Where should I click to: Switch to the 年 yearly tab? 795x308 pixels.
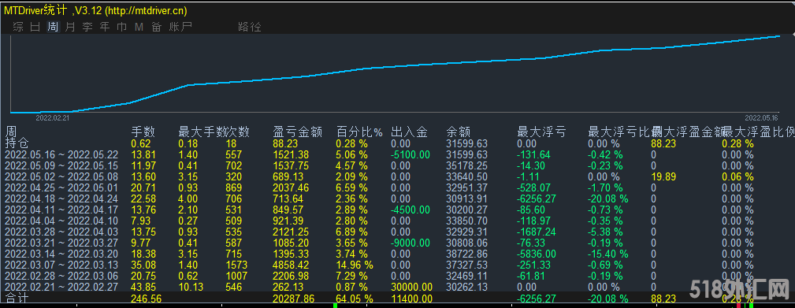pyautogui.click(x=105, y=27)
